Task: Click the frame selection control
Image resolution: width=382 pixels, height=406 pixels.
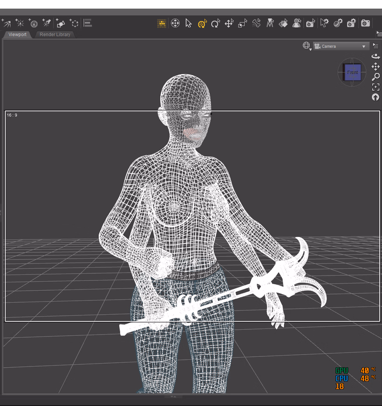Action: point(375,87)
